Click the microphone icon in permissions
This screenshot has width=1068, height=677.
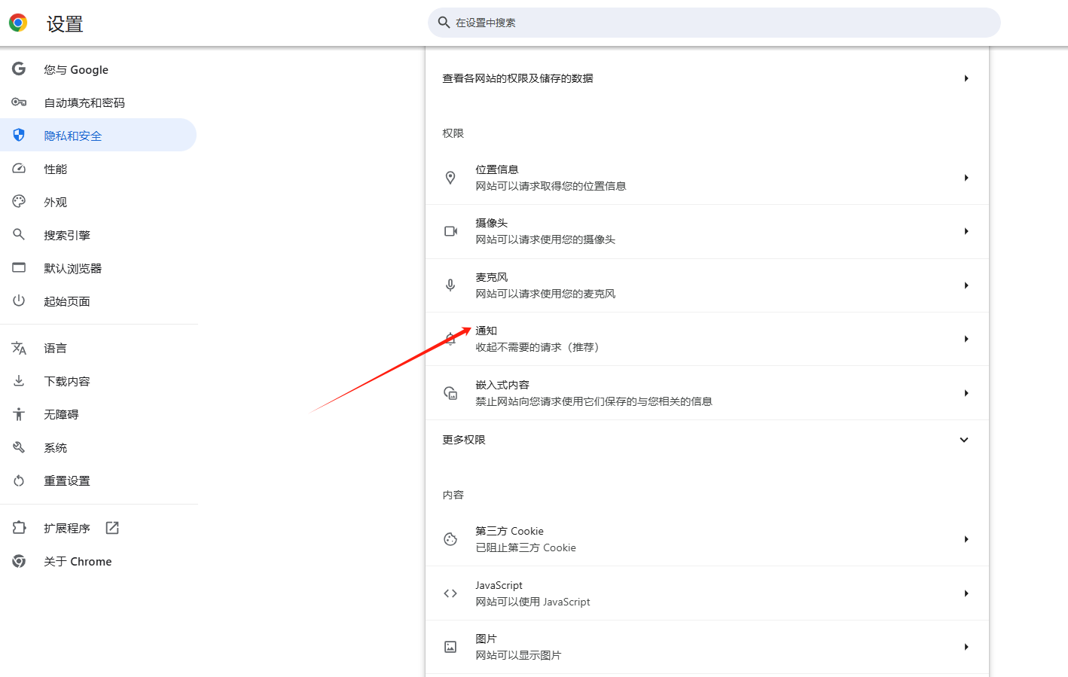tap(450, 285)
